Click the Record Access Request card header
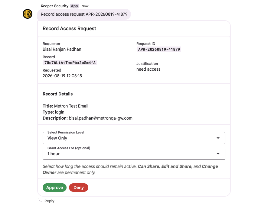Viewport: 268px width, 212px height. point(134,28)
